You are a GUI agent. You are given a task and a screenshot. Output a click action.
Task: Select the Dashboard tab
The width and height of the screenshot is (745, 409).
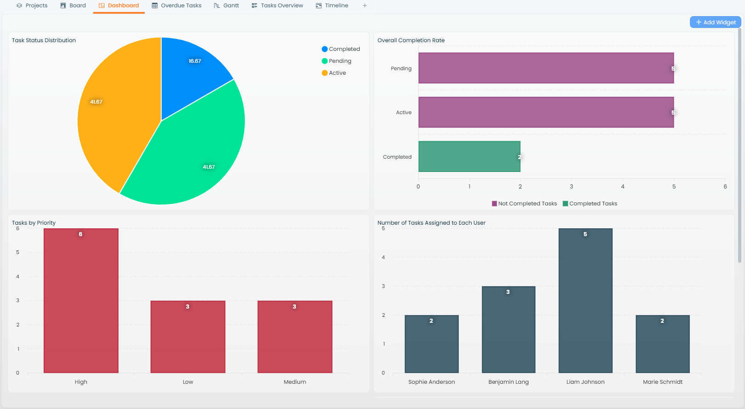(119, 6)
